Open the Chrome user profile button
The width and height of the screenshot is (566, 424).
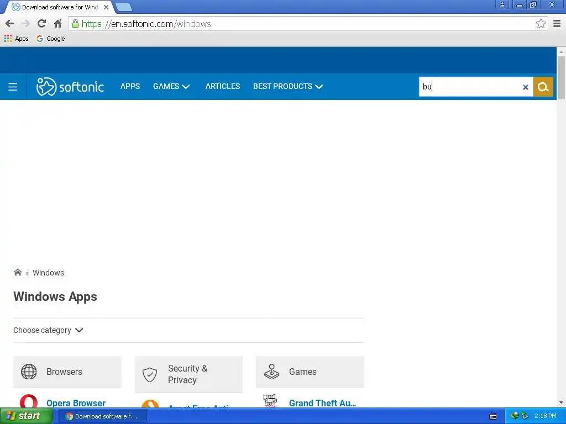(x=502, y=4)
